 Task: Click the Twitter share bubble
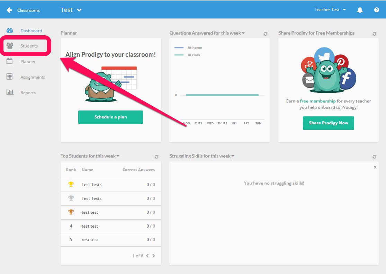(324, 55)
